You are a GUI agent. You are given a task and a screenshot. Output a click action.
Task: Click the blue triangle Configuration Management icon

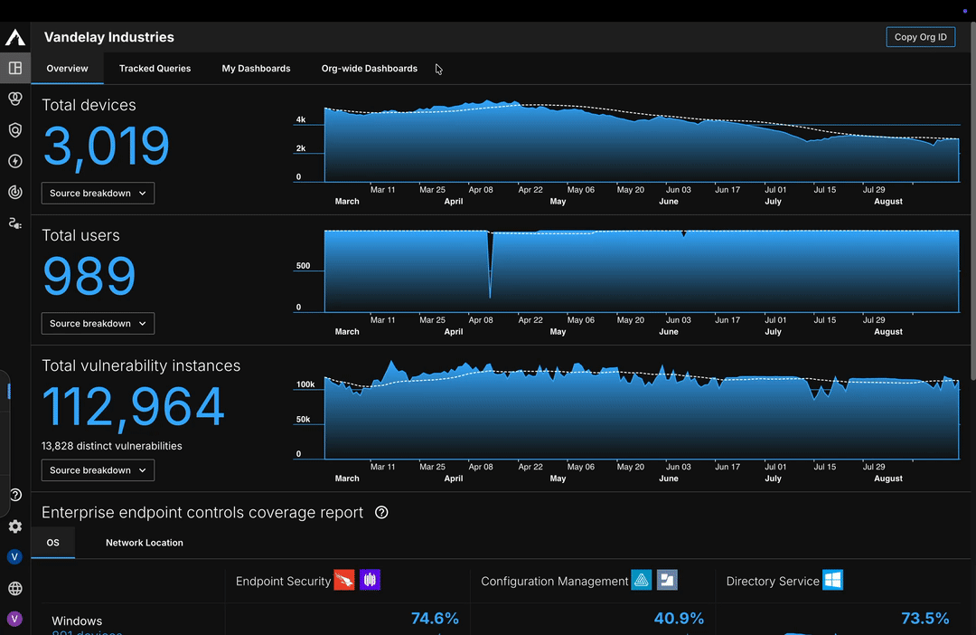[x=641, y=580]
